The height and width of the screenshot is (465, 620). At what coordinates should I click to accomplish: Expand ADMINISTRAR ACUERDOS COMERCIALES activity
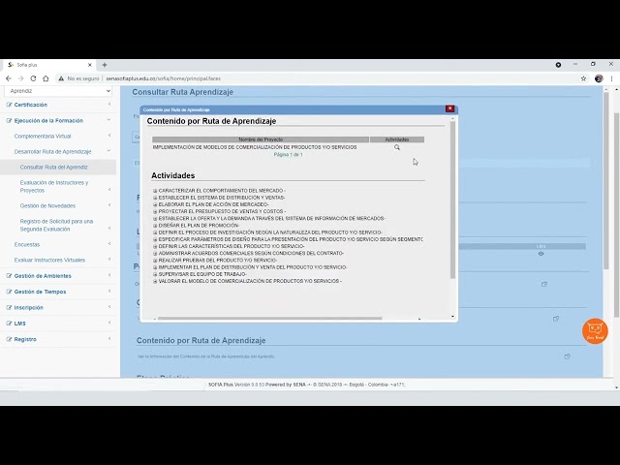pyautogui.click(x=155, y=254)
